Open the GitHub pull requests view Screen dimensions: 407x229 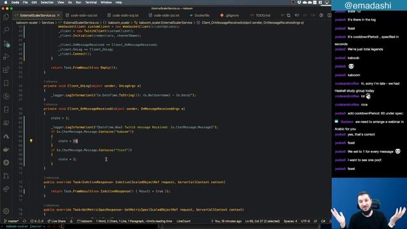[6, 176]
